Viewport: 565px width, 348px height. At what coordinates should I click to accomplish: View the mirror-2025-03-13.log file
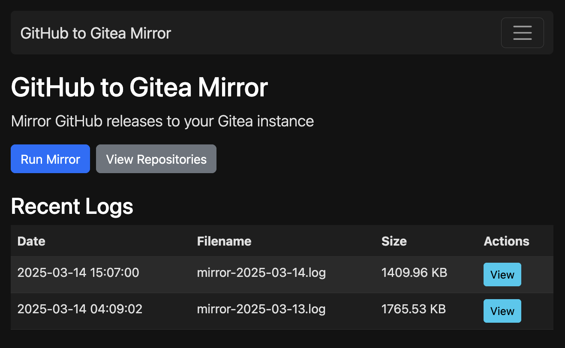pyautogui.click(x=502, y=311)
